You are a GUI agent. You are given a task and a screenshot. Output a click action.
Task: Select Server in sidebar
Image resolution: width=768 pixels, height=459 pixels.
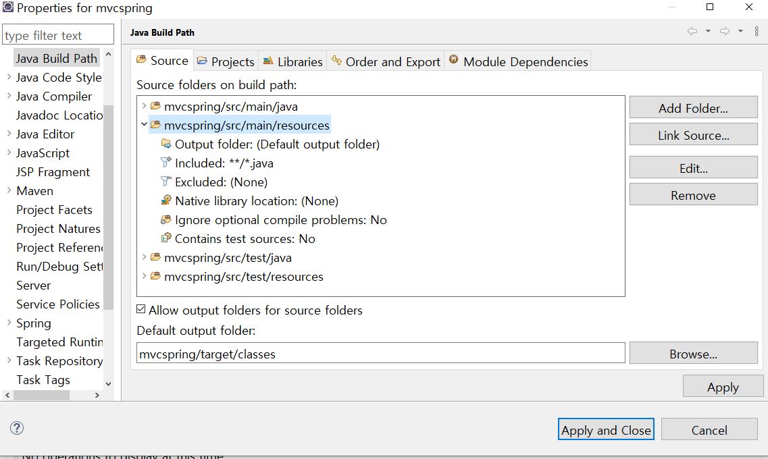(33, 286)
